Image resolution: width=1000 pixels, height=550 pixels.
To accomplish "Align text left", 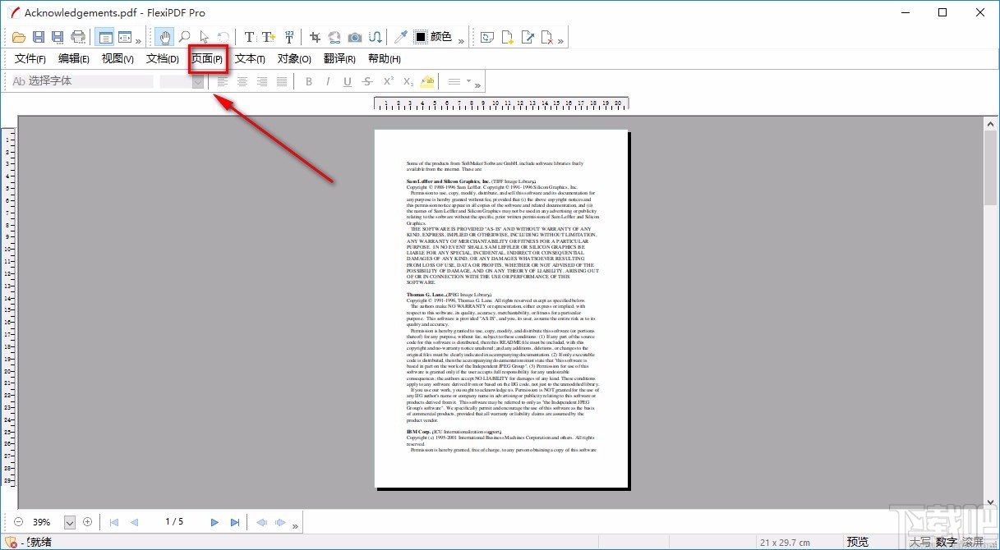I will [223, 81].
